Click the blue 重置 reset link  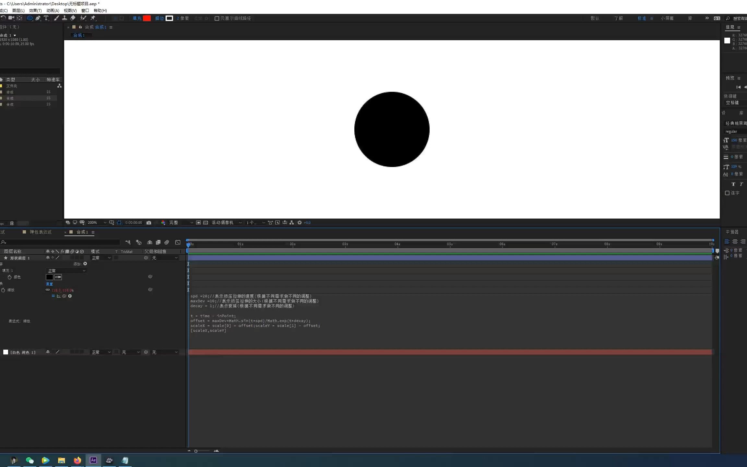(x=49, y=284)
